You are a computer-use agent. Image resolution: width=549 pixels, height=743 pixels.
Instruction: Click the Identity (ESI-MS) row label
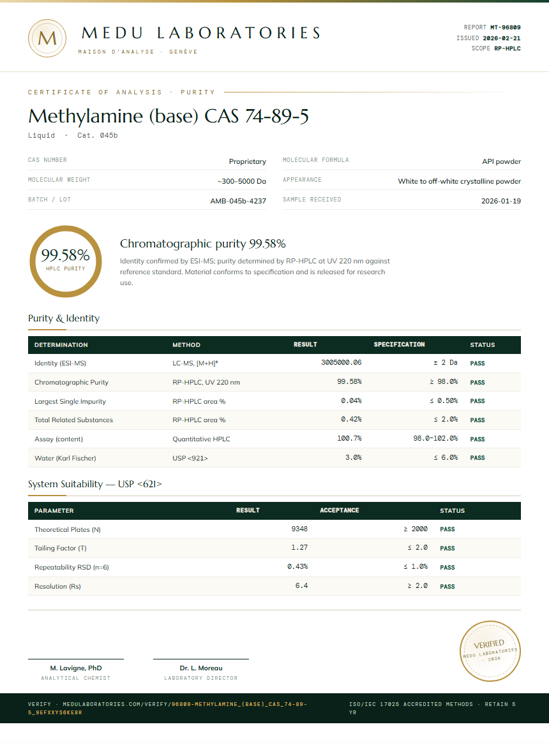click(x=60, y=364)
